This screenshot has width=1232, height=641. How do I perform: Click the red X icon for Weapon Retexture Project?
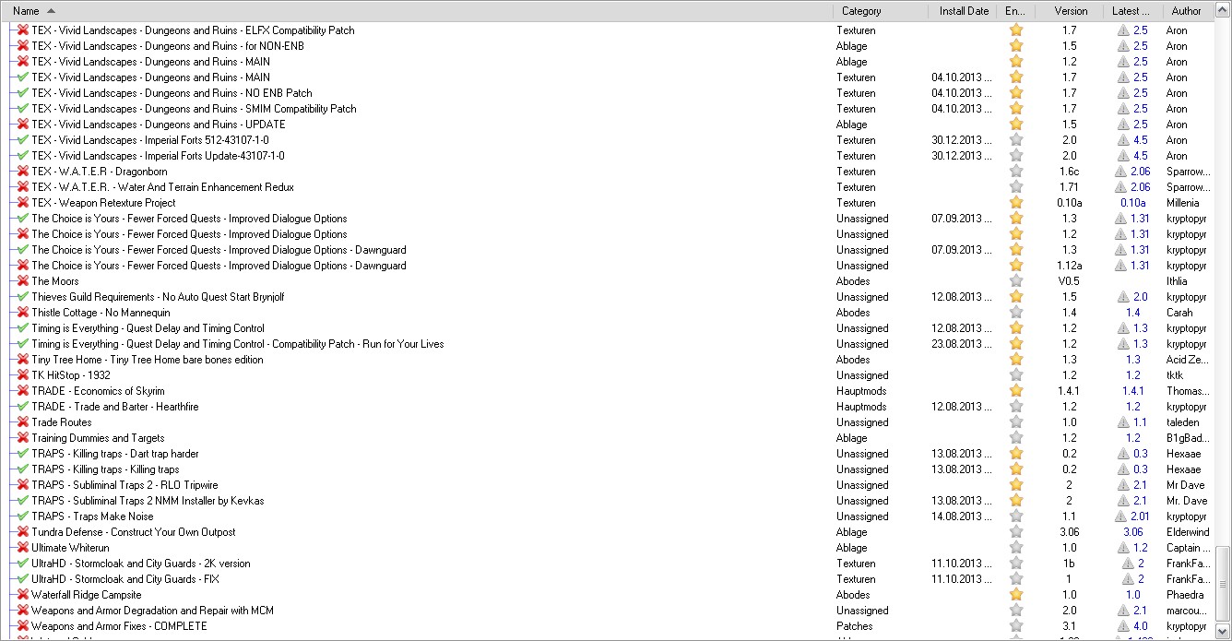[x=23, y=203]
